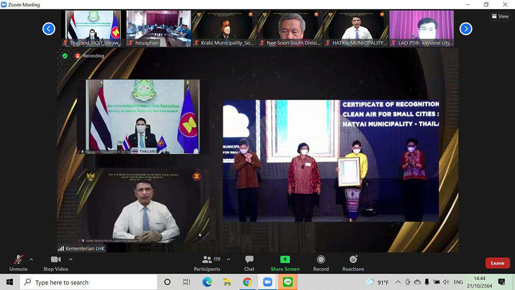Show hidden system tray icons

click(x=398, y=282)
